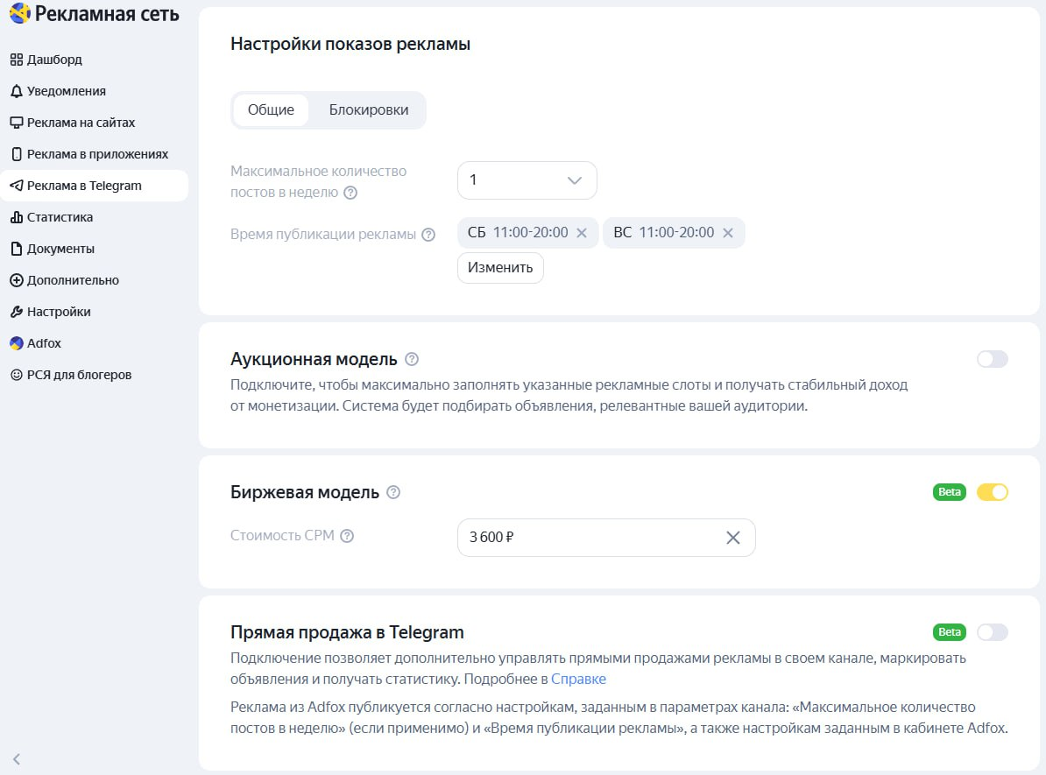Open Документы document icon
The image size is (1046, 775).
click(15, 249)
